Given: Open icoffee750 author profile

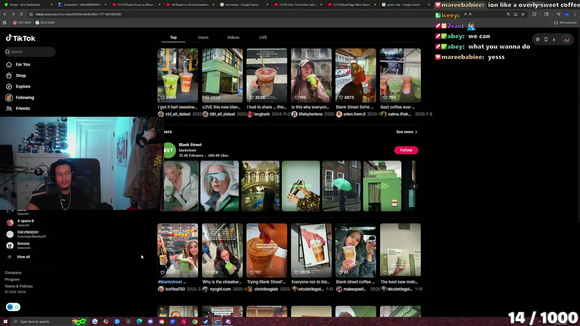Looking at the screenshot, I should pyautogui.click(x=175, y=289).
